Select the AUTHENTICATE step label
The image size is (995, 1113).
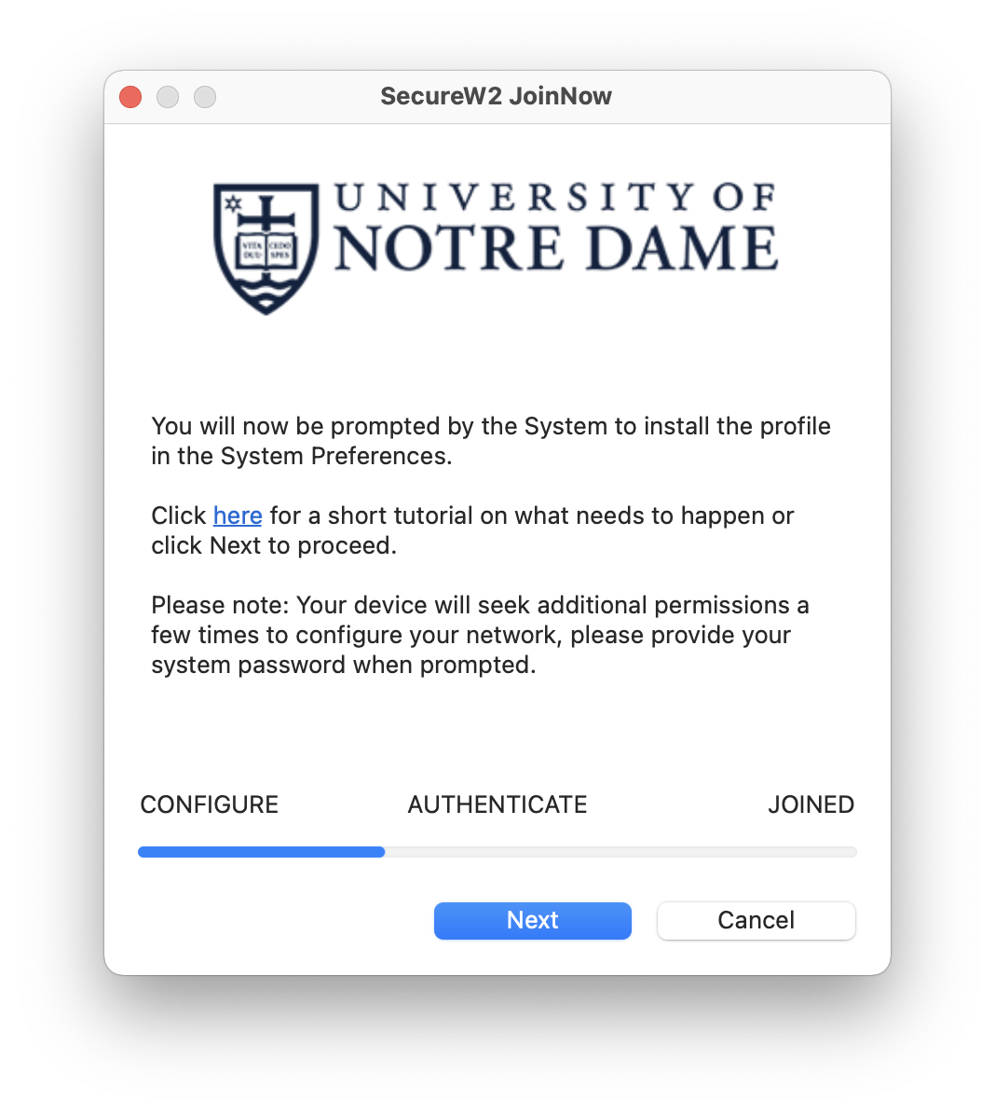(x=497, y=804)
